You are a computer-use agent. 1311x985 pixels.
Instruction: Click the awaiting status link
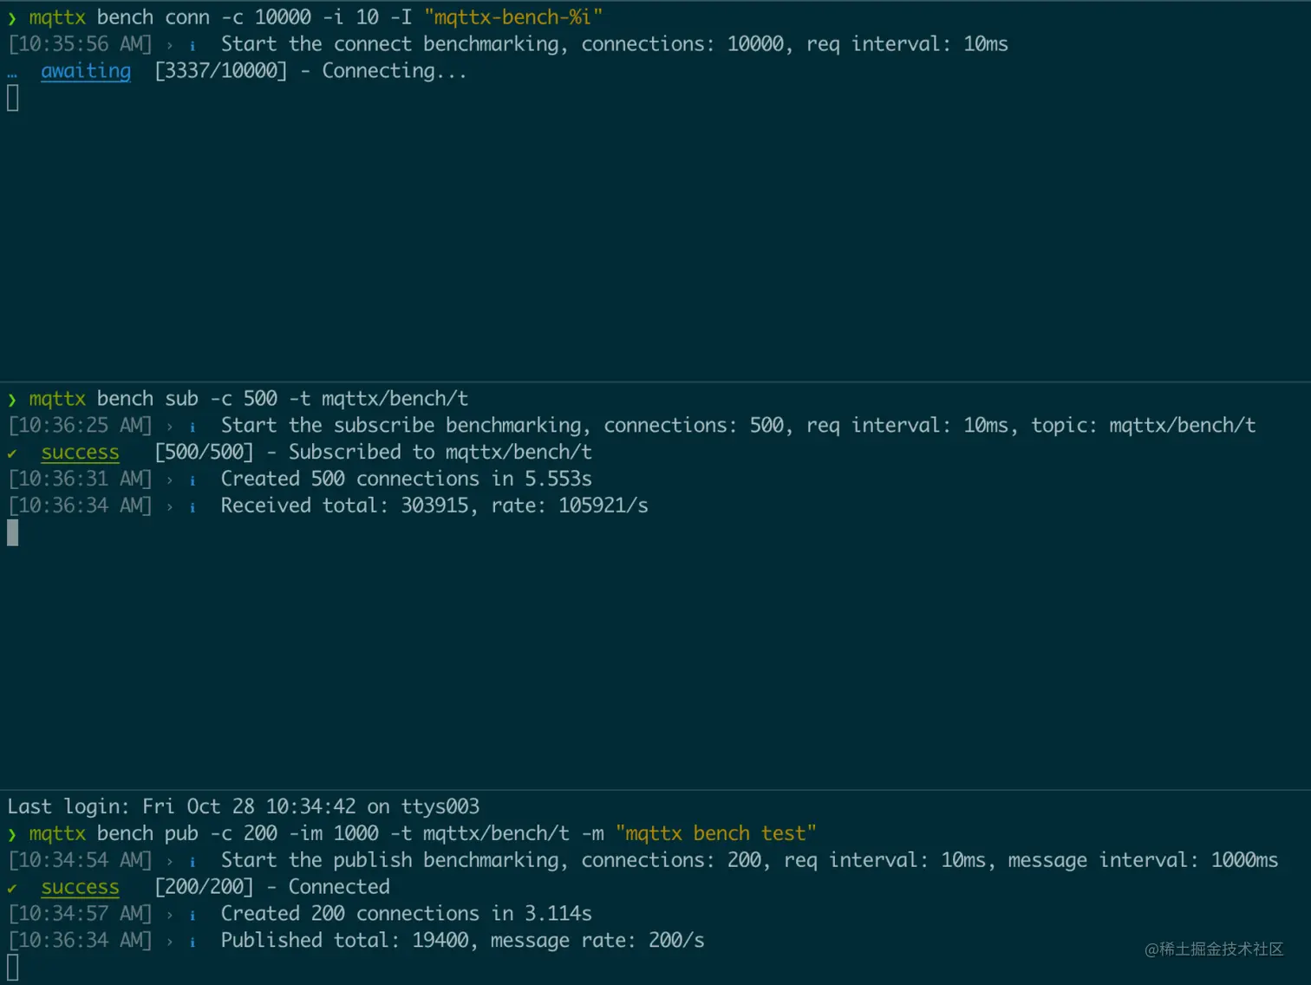(x=86, y=71)
